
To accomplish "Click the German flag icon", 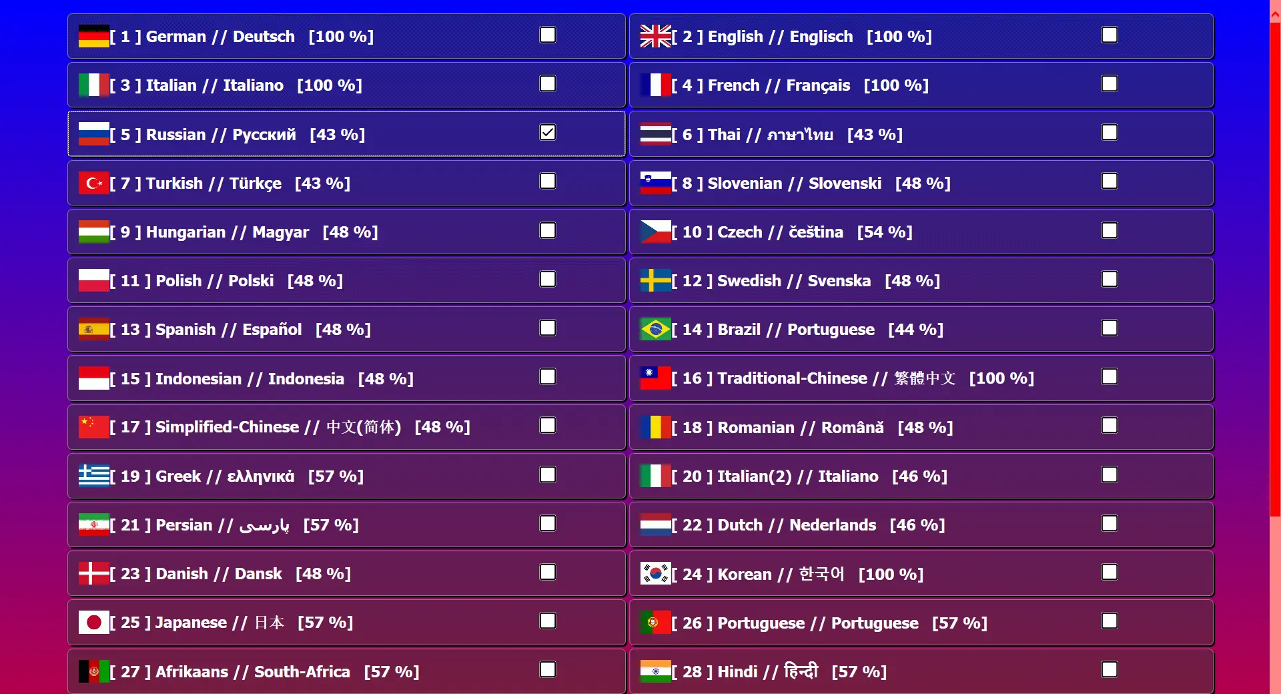I will coord(93,36).
